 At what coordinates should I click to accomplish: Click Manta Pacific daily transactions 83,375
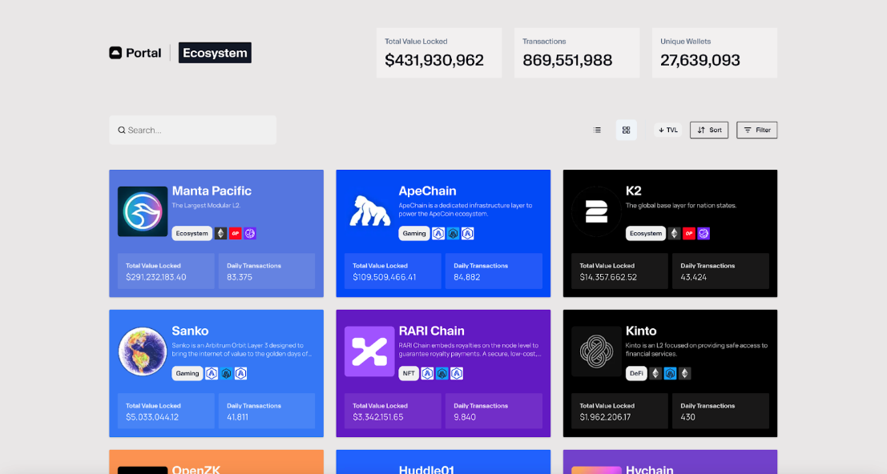pyautogui.click(x=240, y=277)
